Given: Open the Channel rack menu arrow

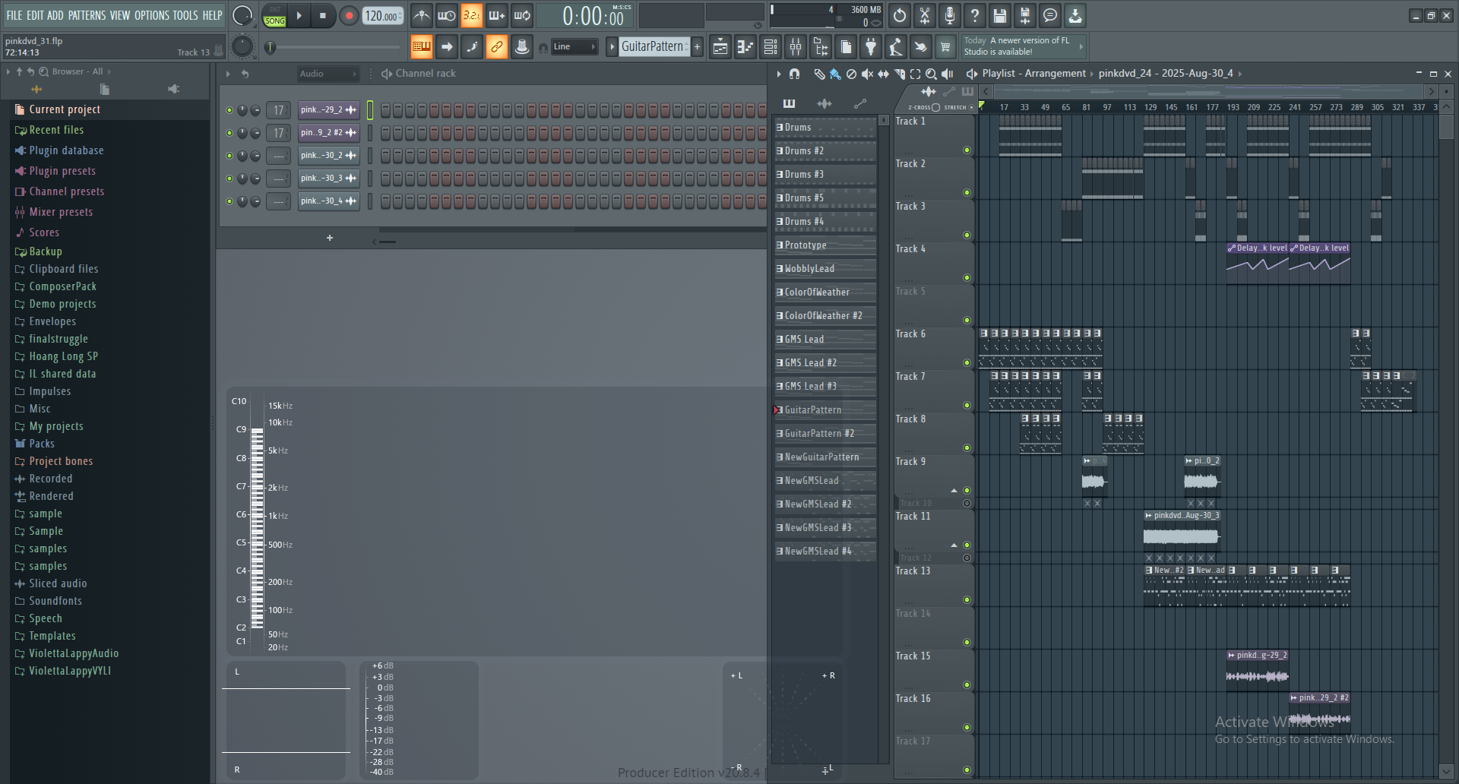Looking at the screenshot, I should [228, 74].
